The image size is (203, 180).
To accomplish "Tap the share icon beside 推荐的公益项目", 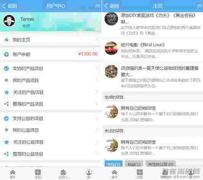I will 6,154.
